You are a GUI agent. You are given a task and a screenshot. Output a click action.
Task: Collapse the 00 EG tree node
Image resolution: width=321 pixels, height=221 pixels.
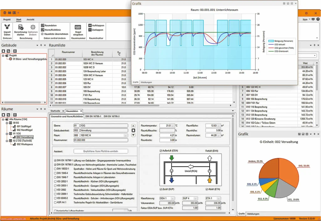[7, 123]
